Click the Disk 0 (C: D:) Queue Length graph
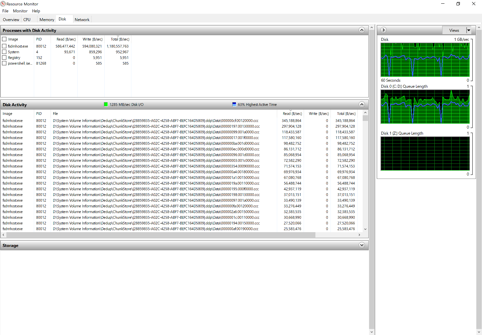 pyautogui.click(x=425, y=107)
